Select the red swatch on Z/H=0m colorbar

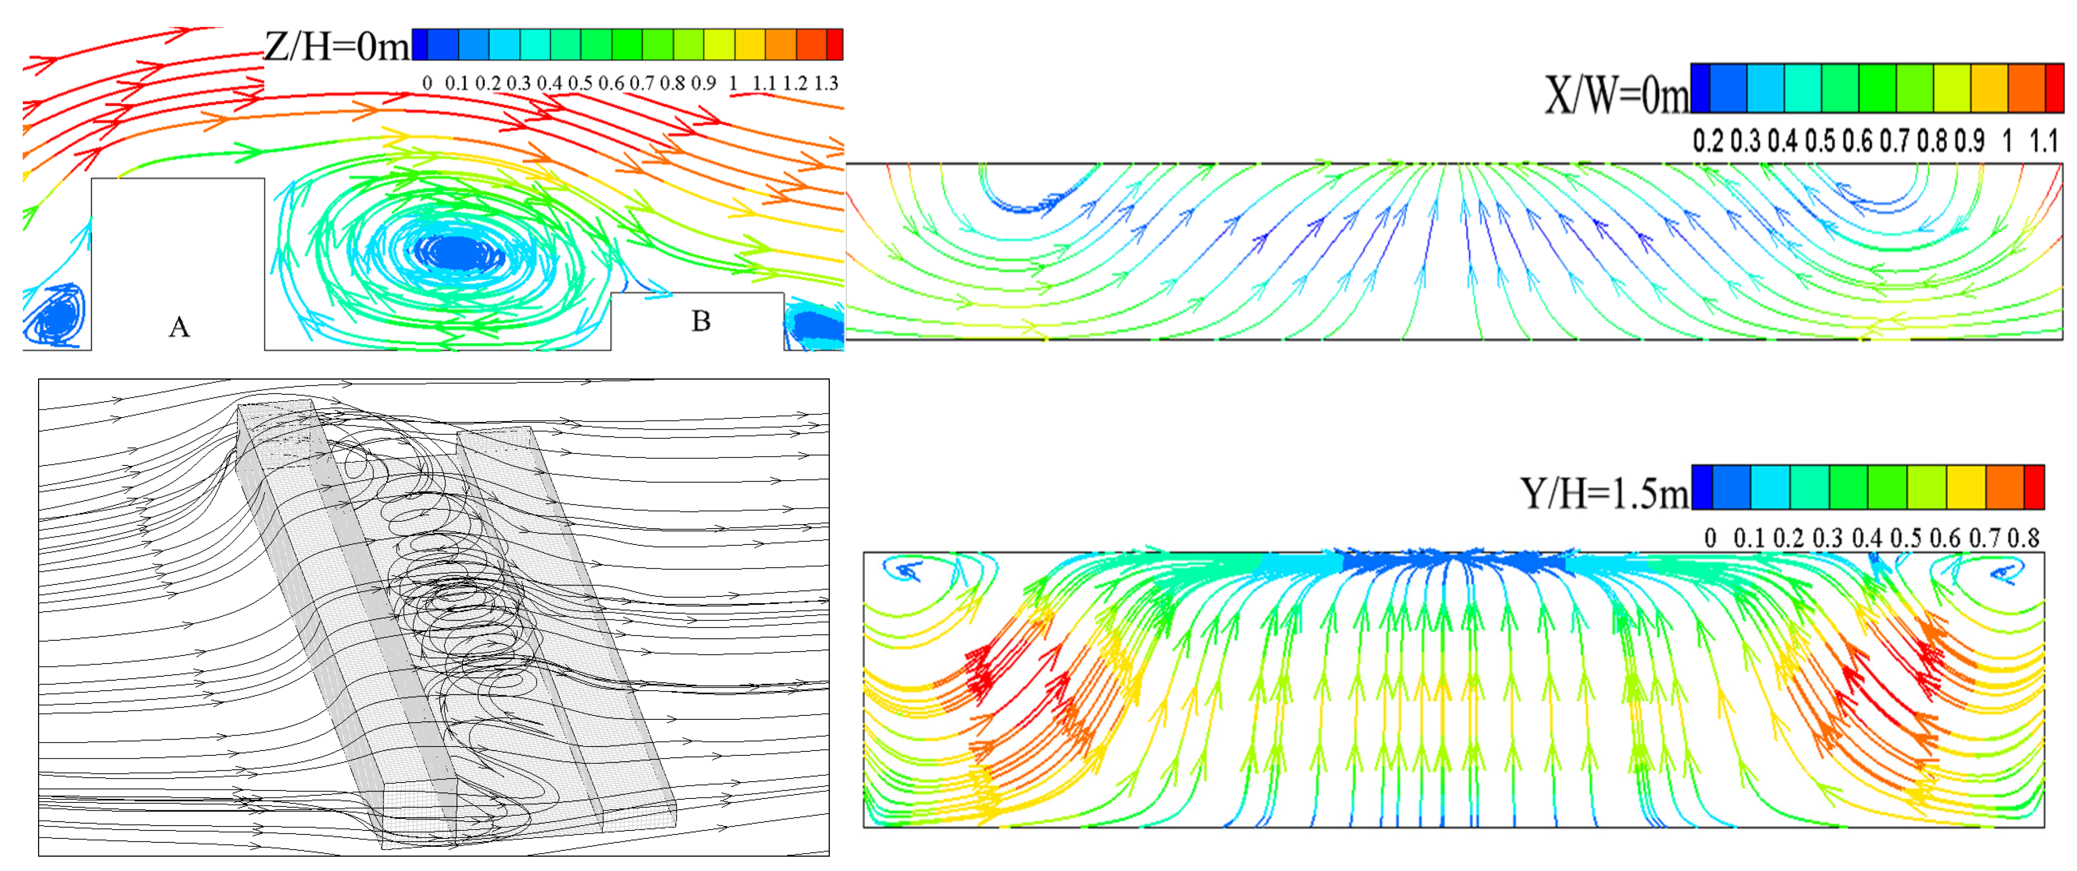tap(835, 44)
